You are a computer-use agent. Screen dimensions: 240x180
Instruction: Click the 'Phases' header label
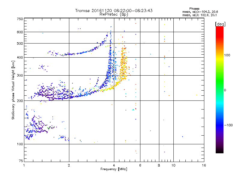[194, 9]
